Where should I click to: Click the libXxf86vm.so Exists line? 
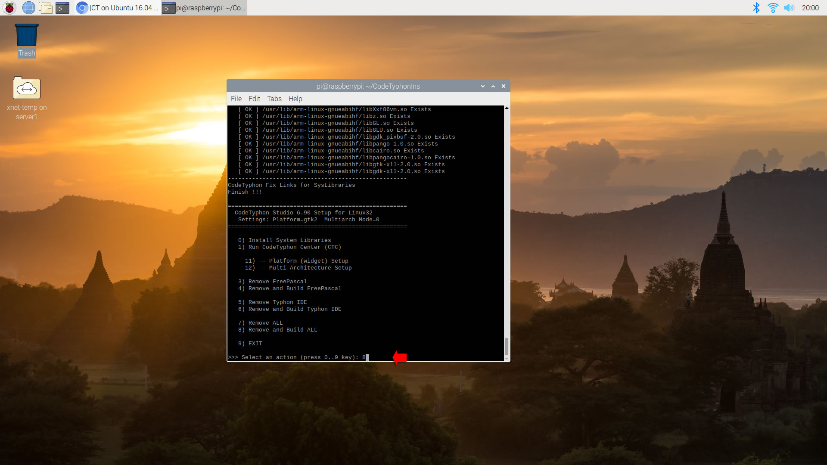click(x=335, y=109)
